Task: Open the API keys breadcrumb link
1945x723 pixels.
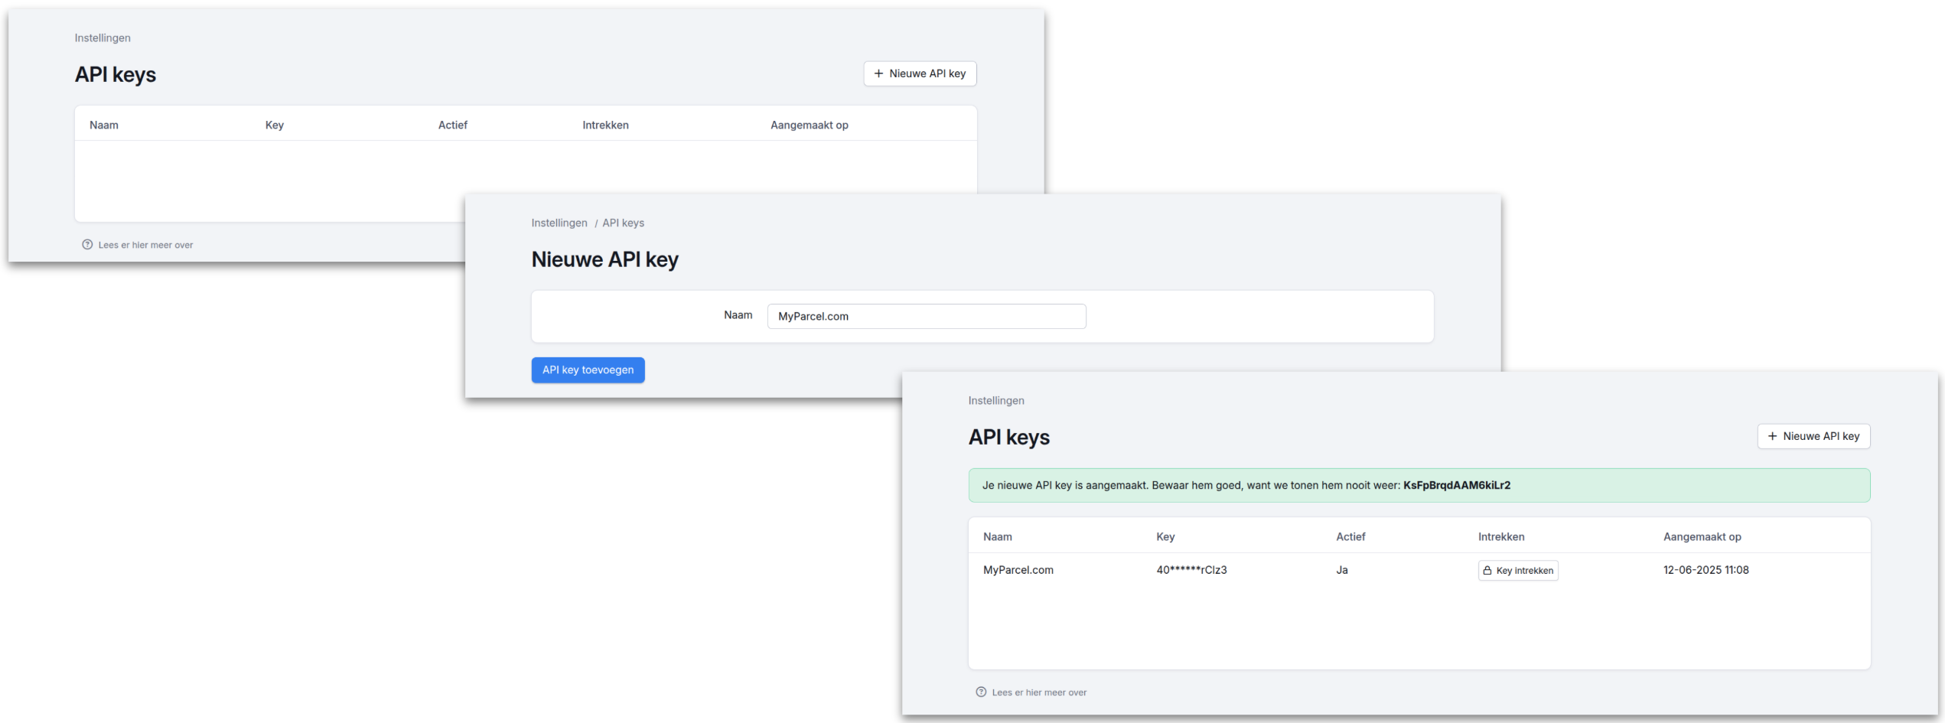Action: 623,223
